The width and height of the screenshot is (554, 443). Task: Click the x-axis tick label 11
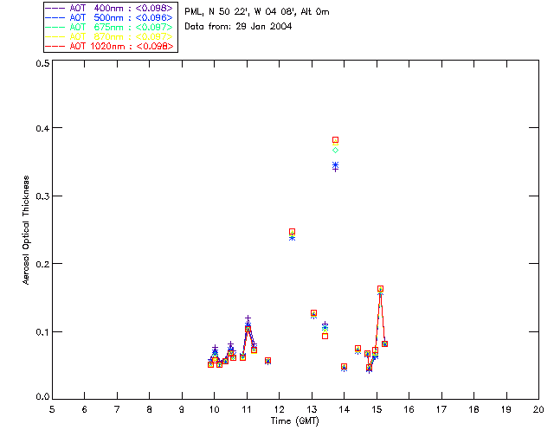247,409
